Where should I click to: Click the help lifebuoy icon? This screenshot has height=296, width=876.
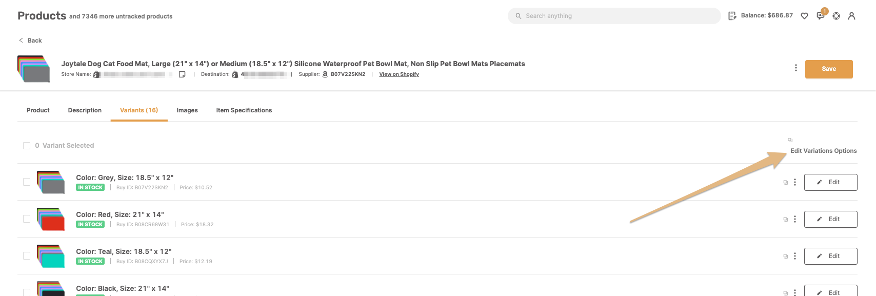pos(837,16)
